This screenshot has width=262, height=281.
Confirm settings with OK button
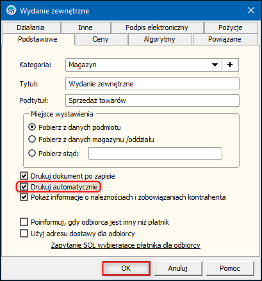126,268
